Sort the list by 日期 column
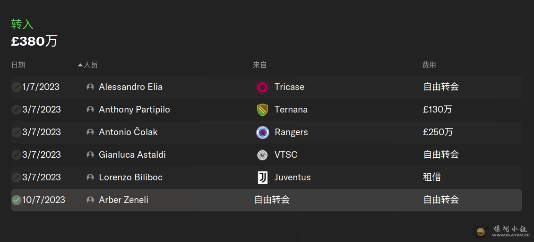The height and width of the screenshot is (242, 534). (x=18, y=65)
